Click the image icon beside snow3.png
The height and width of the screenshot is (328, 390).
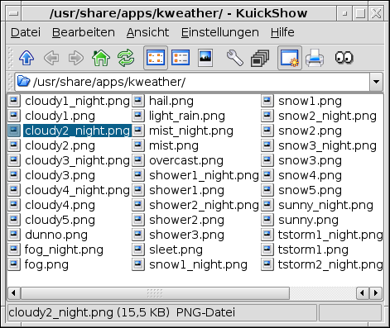click(267, 159)
